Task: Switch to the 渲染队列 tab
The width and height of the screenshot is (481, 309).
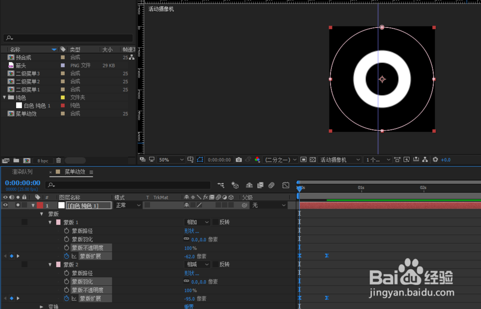Action: (x=22, y=172)
